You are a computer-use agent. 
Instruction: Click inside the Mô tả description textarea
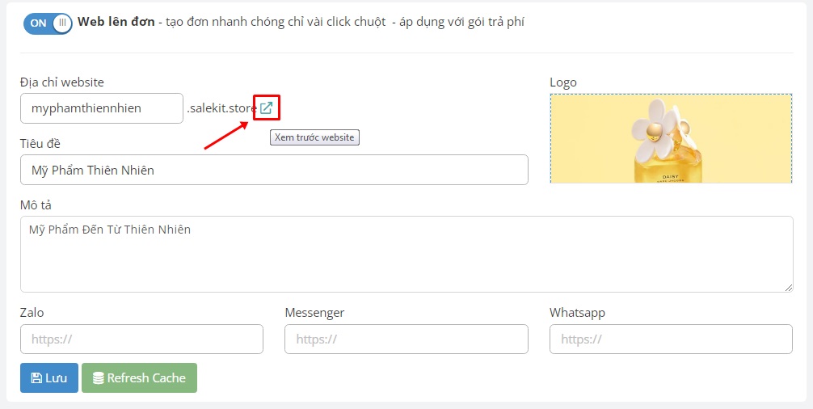click(406, 254)
